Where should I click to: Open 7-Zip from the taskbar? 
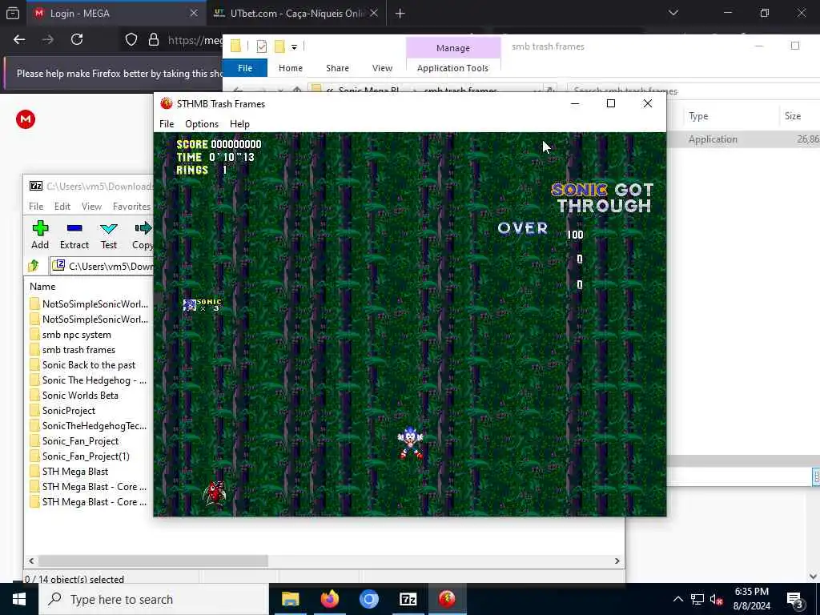(x=408, y=599)
